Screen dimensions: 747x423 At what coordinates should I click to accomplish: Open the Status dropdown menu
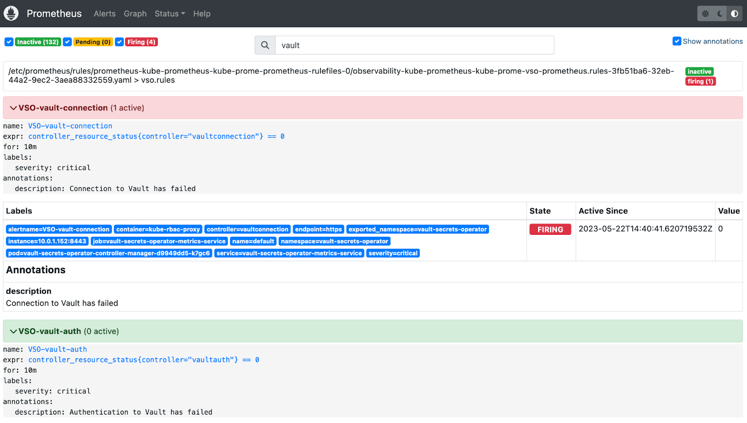point(169,14)
